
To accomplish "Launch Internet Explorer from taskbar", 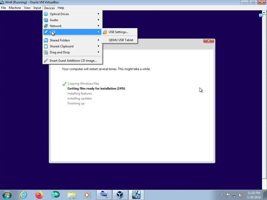I will click(x=23, y=195).
